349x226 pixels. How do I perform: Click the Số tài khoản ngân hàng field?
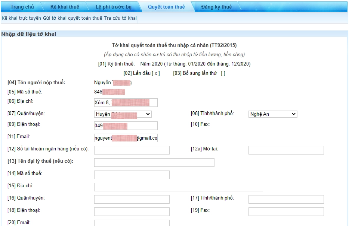132,150
